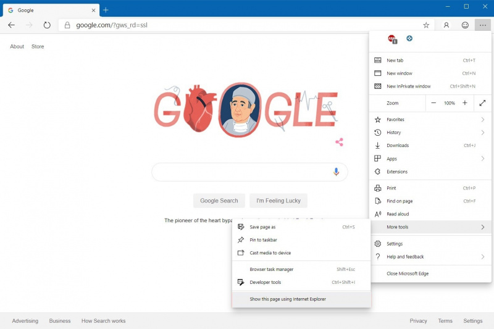Select Developer tools from submenu

pos(266,283)
